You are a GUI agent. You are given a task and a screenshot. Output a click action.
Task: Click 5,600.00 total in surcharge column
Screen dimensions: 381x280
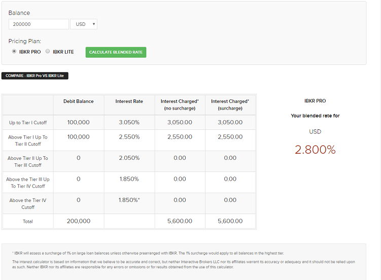pyautogui.click(x=230, y=221)
